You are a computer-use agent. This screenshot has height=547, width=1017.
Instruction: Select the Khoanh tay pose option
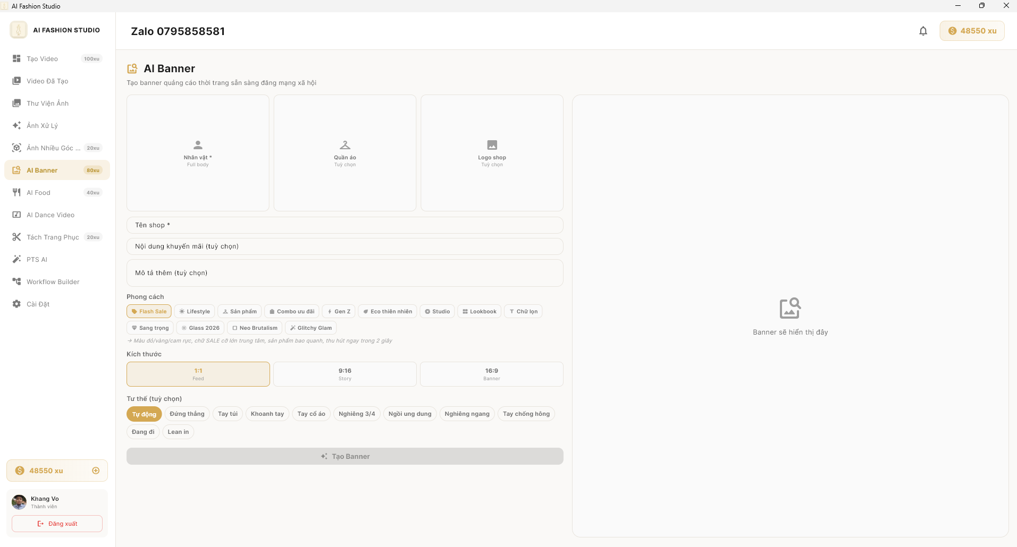click(x=267, y=414)
